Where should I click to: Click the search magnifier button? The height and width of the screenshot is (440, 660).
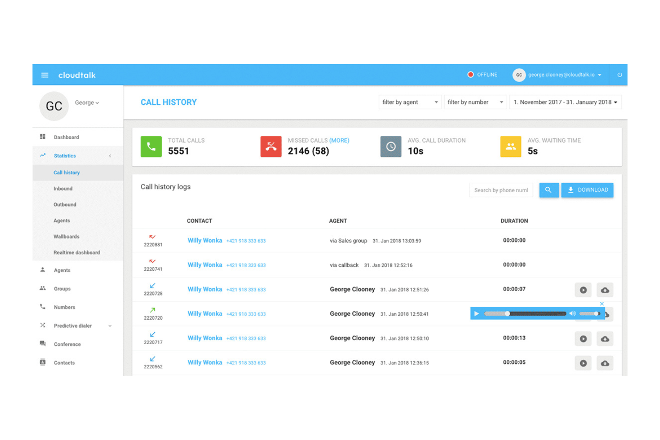coord(549,190)
